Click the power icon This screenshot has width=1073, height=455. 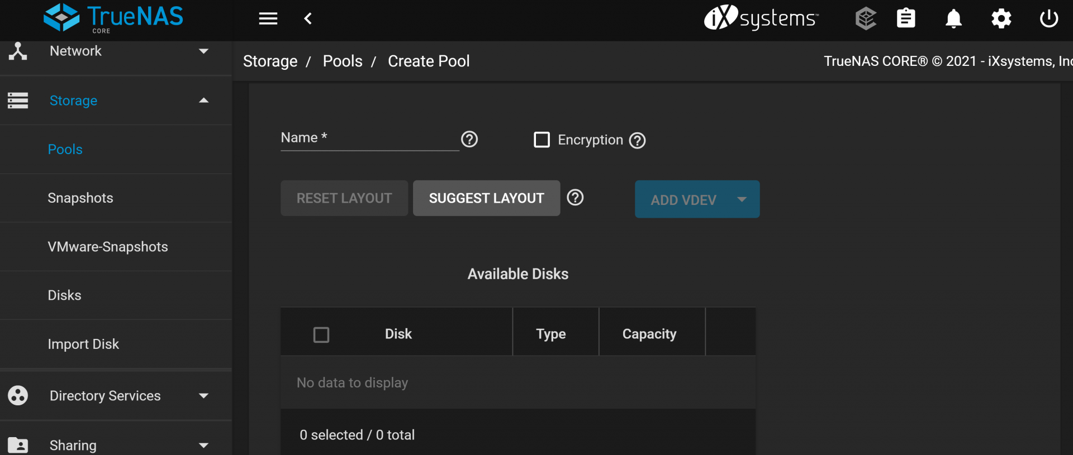tap(1048, 18)
